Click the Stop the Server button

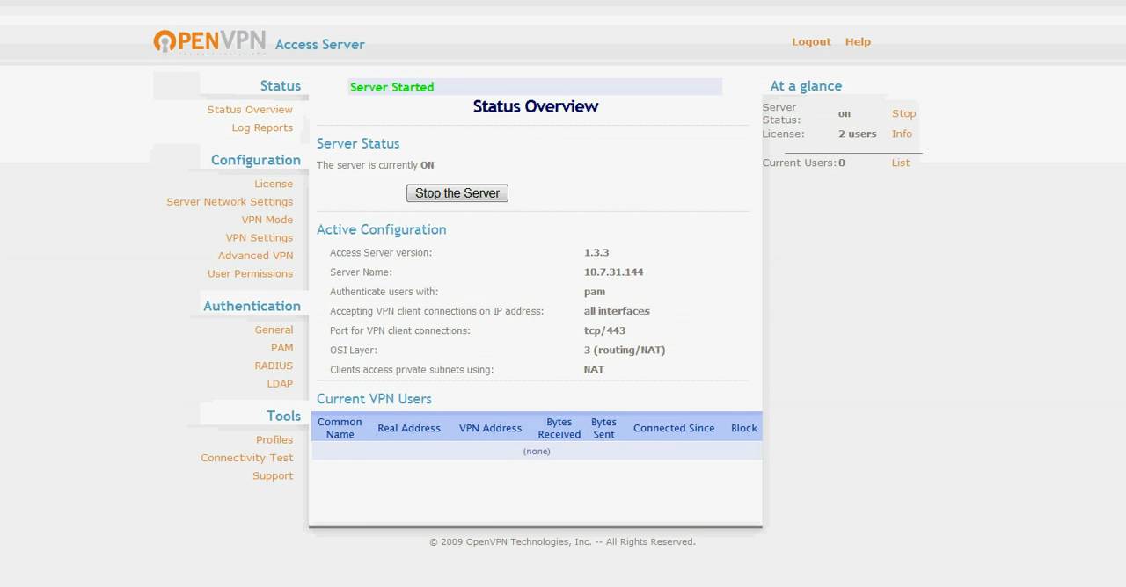457,193
